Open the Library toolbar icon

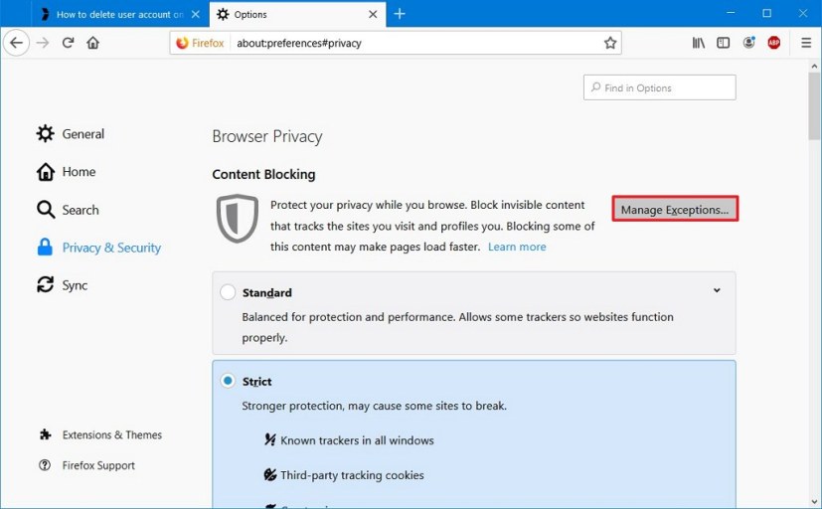click(699, 43)
